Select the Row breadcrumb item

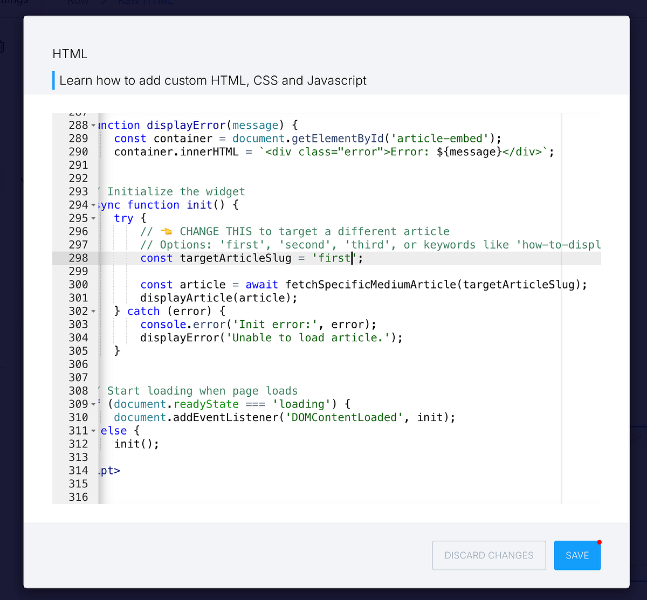(79, 3)
